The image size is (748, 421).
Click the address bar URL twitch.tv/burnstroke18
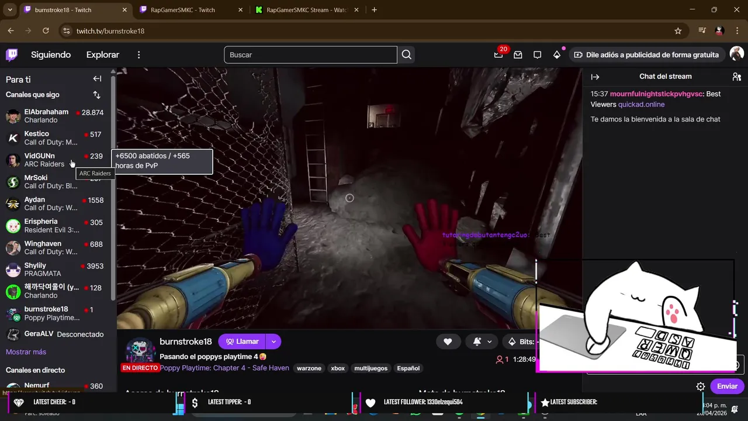[110, 31]
